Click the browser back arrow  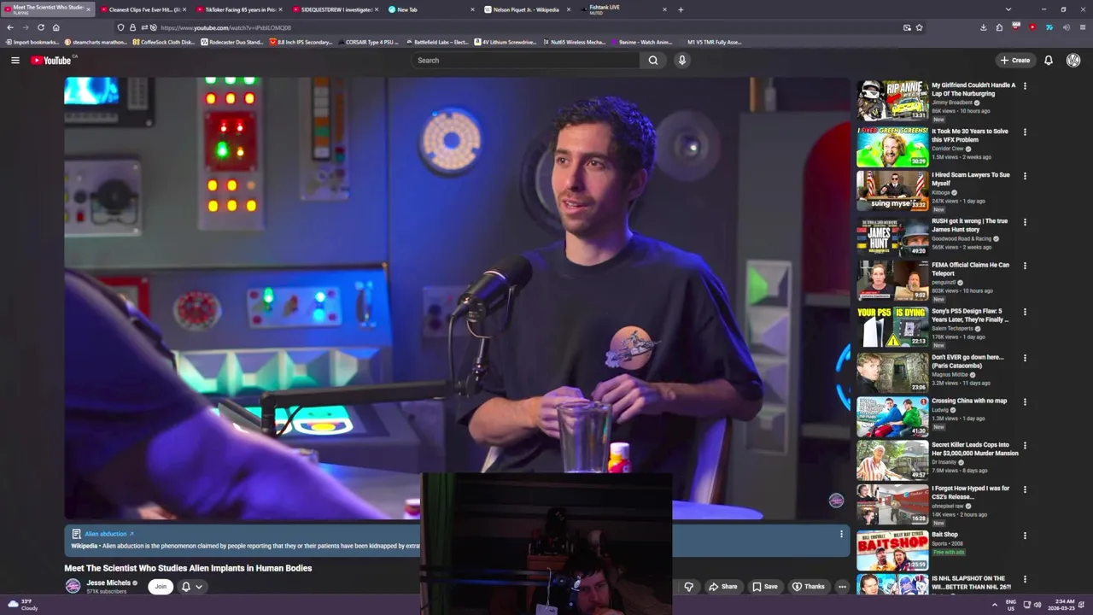click(x=10, y=27)
